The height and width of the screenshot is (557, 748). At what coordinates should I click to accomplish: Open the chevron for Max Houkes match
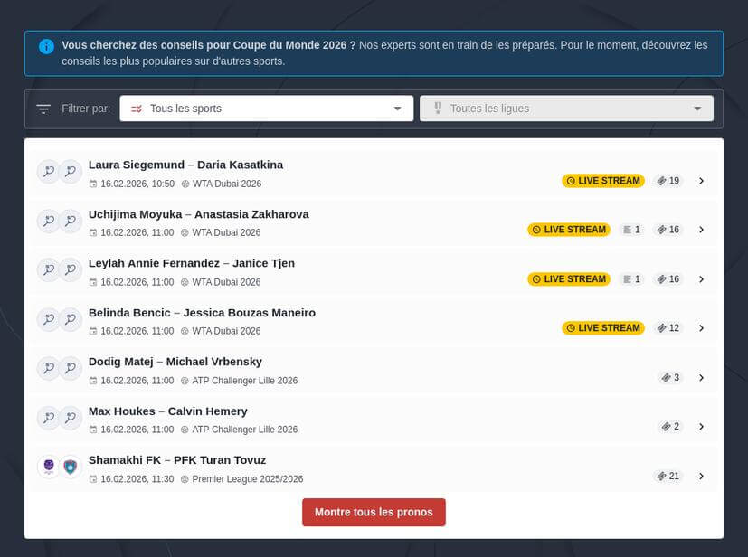click(701, 427)
